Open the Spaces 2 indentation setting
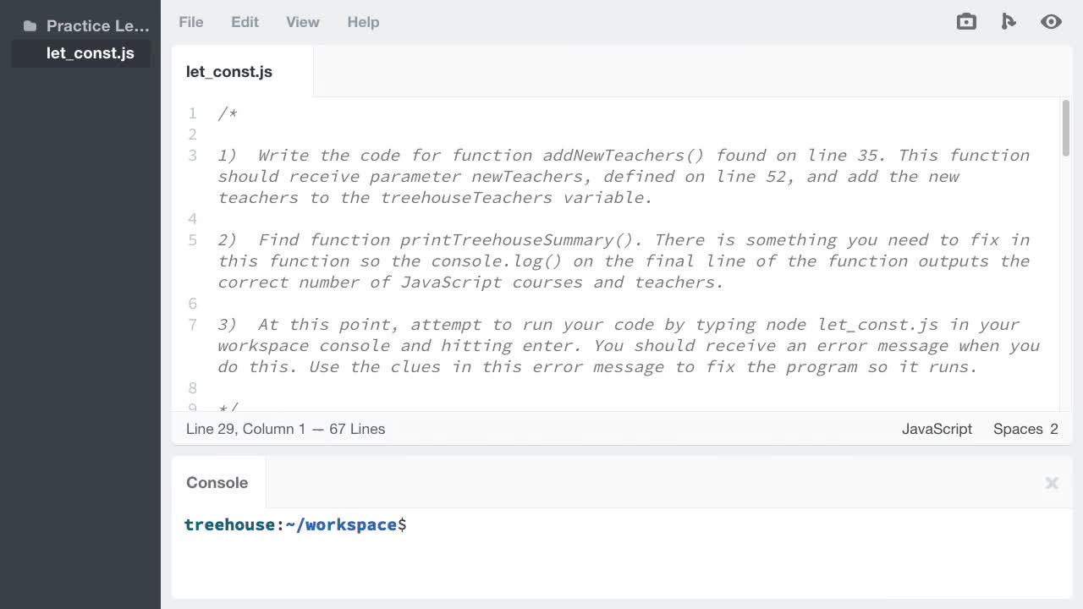1083x609 pixels. (x=1025, y=429)
